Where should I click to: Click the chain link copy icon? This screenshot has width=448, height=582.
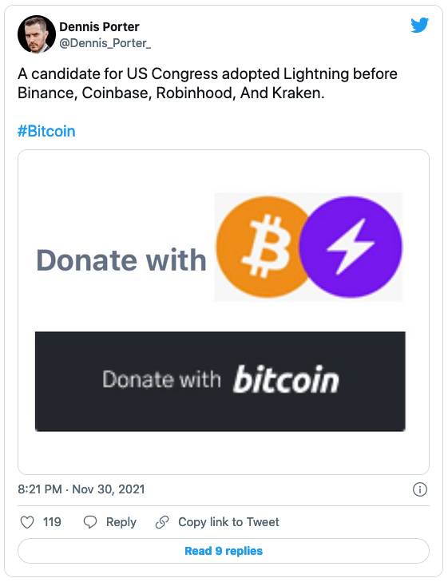(x=162, y=522)
